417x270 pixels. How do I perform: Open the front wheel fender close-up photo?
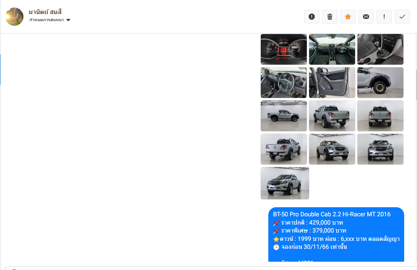tap(380, 82)
